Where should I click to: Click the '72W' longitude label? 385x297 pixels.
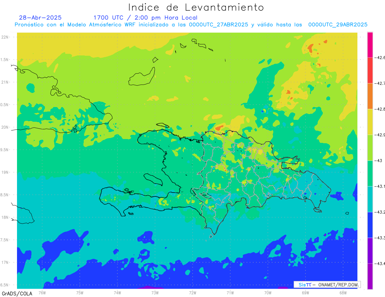(193, 293)
